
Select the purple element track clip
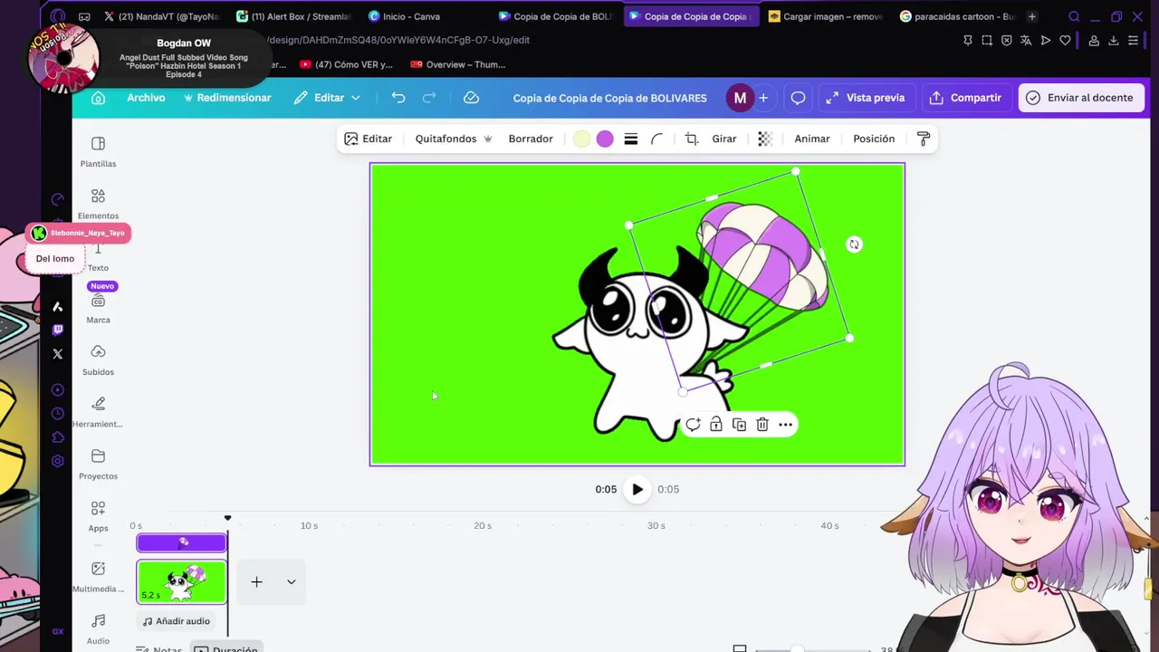(181, 542)
